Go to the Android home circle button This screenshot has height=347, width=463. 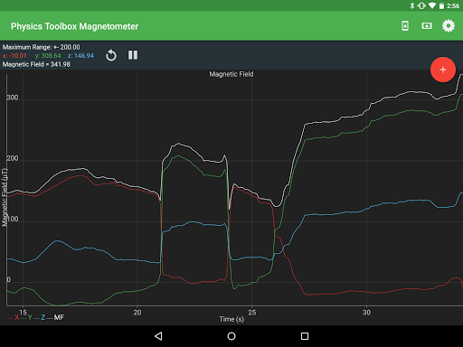pos(231,336)
